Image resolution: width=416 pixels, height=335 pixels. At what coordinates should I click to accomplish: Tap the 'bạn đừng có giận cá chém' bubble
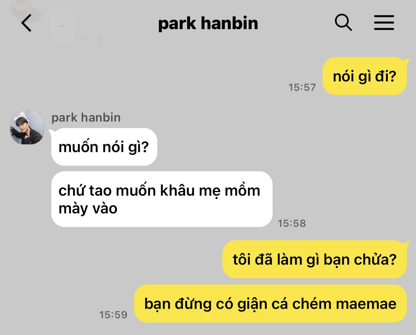270,304
